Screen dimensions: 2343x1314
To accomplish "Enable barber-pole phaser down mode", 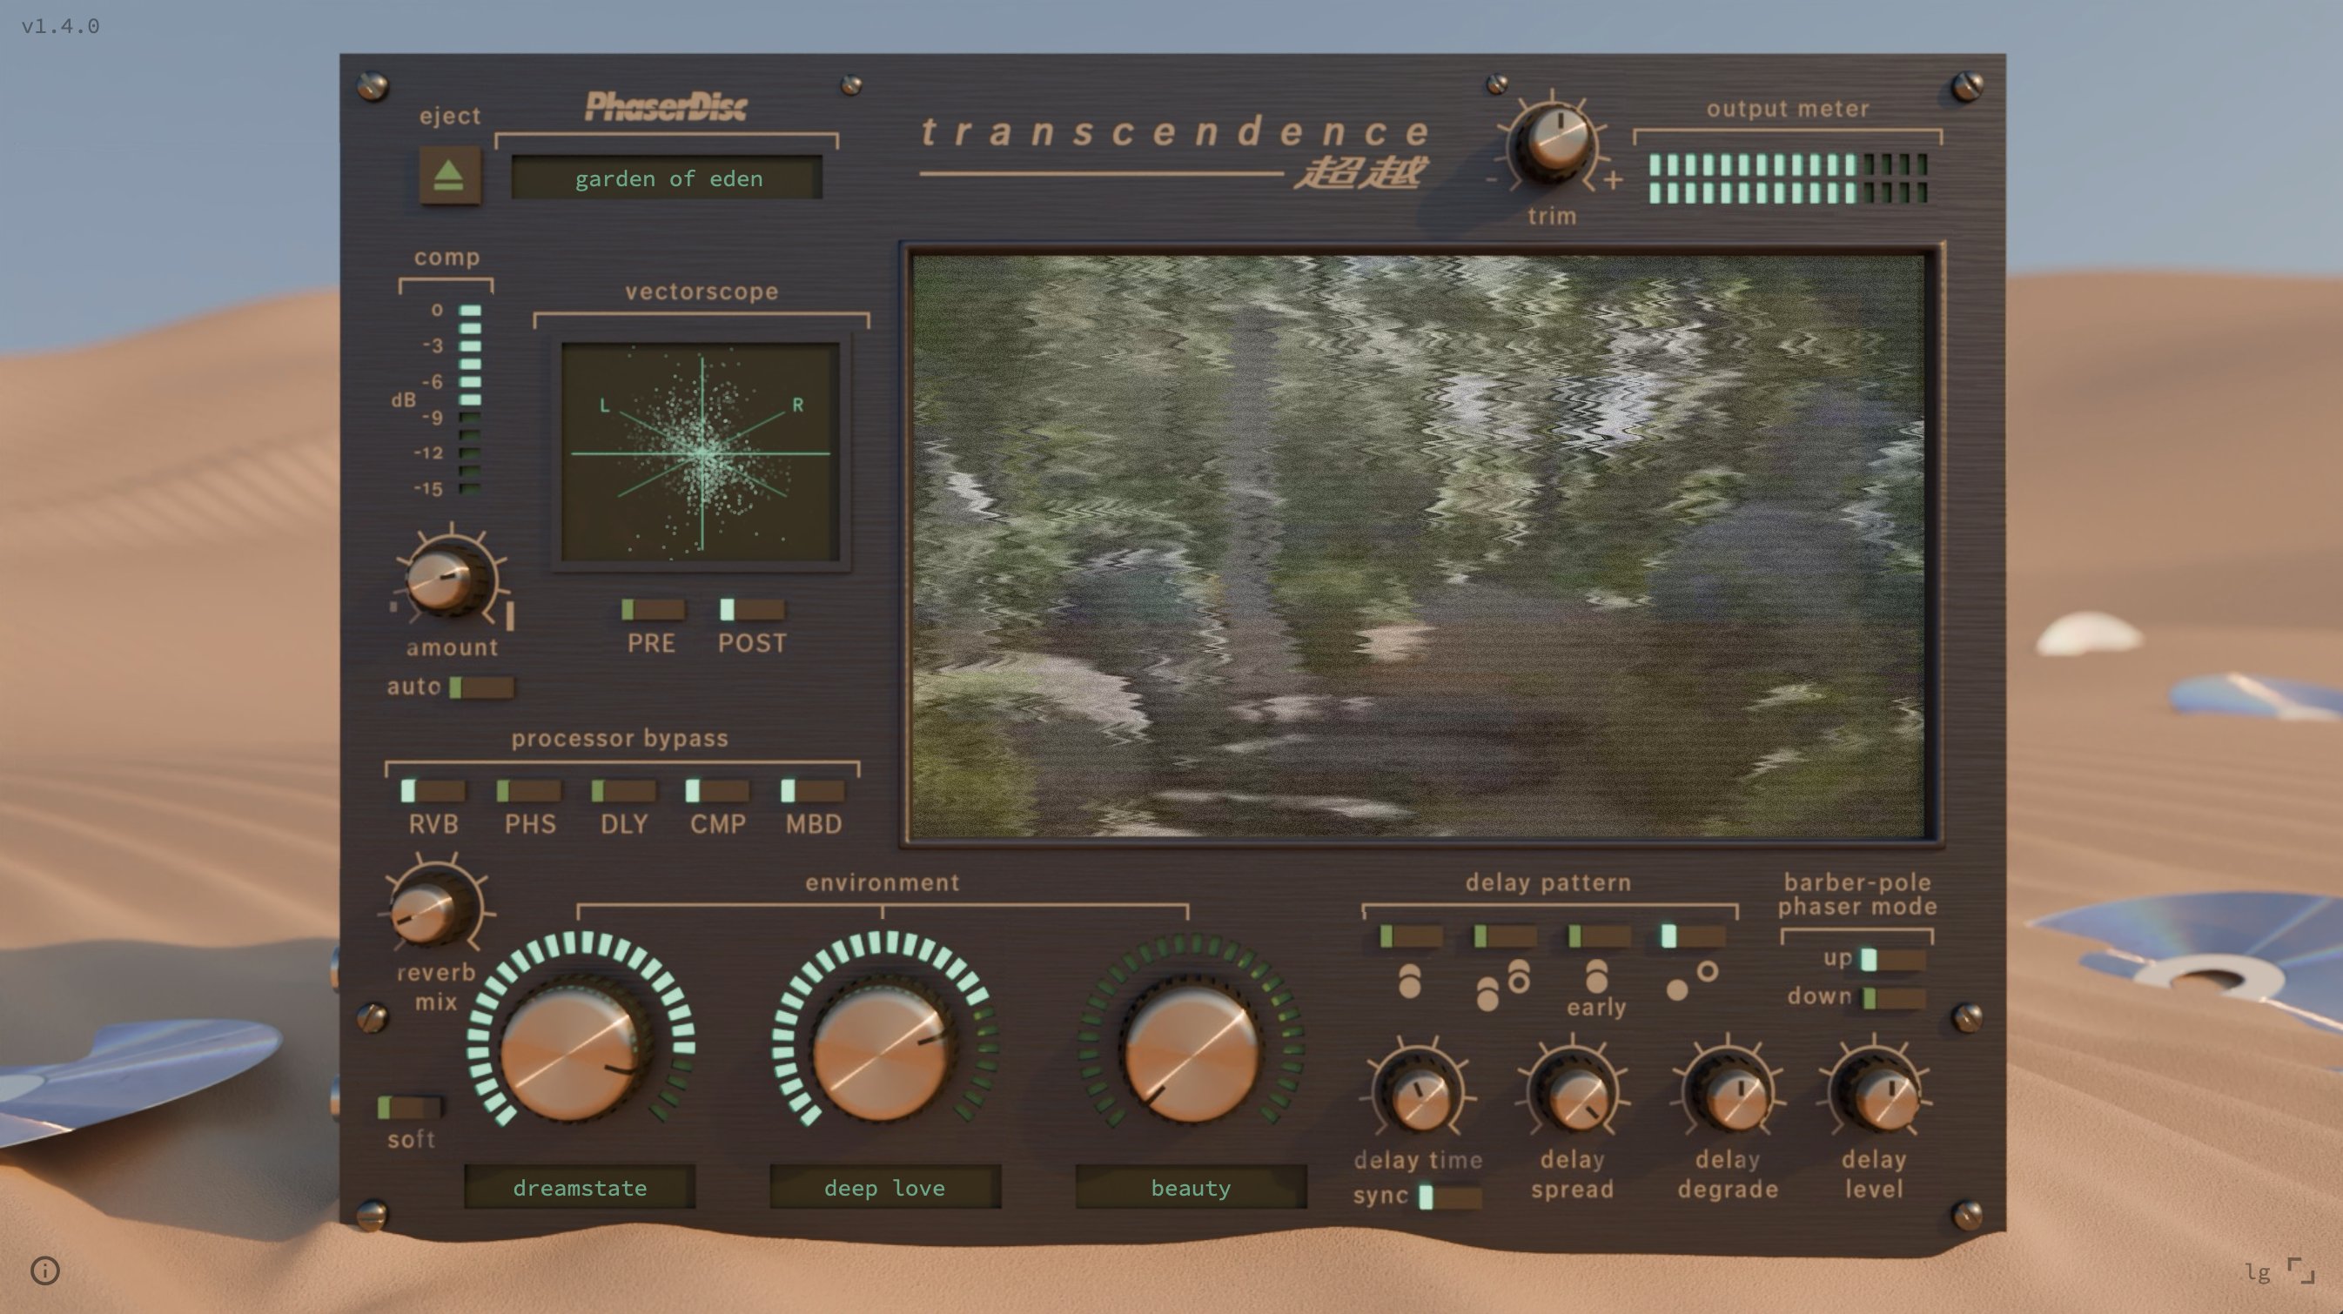I will pos(1893,998).
